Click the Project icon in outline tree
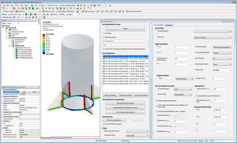The image size is (237, 143). [x=4, y=26]
